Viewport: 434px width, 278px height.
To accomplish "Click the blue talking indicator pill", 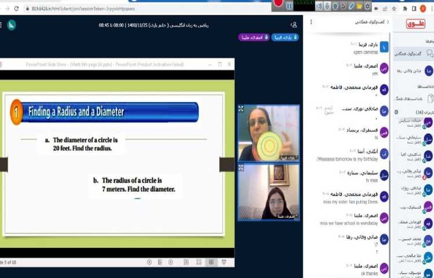I will coord(285,37).
